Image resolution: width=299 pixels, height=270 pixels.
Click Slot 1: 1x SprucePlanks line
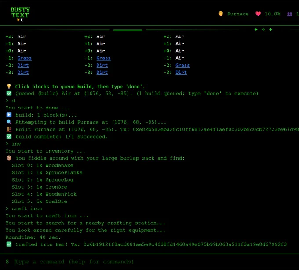47,172
